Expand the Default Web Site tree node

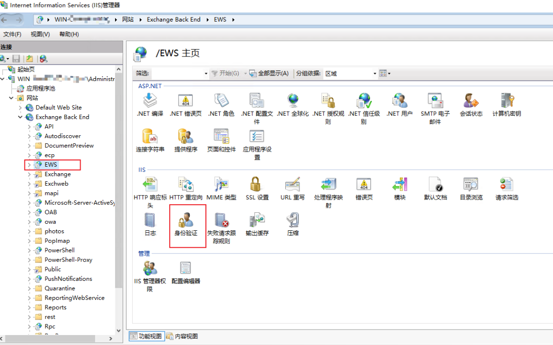point(21,108)
